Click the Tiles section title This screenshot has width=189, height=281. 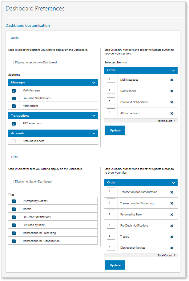[x=14, y=157]
